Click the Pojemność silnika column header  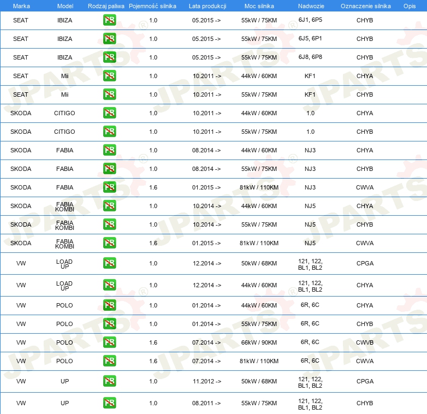tap(152, 6)
